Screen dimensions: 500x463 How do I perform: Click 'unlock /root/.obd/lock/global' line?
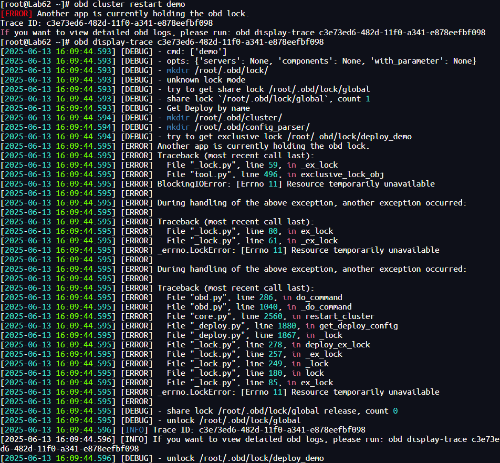[x=233, y=420]
